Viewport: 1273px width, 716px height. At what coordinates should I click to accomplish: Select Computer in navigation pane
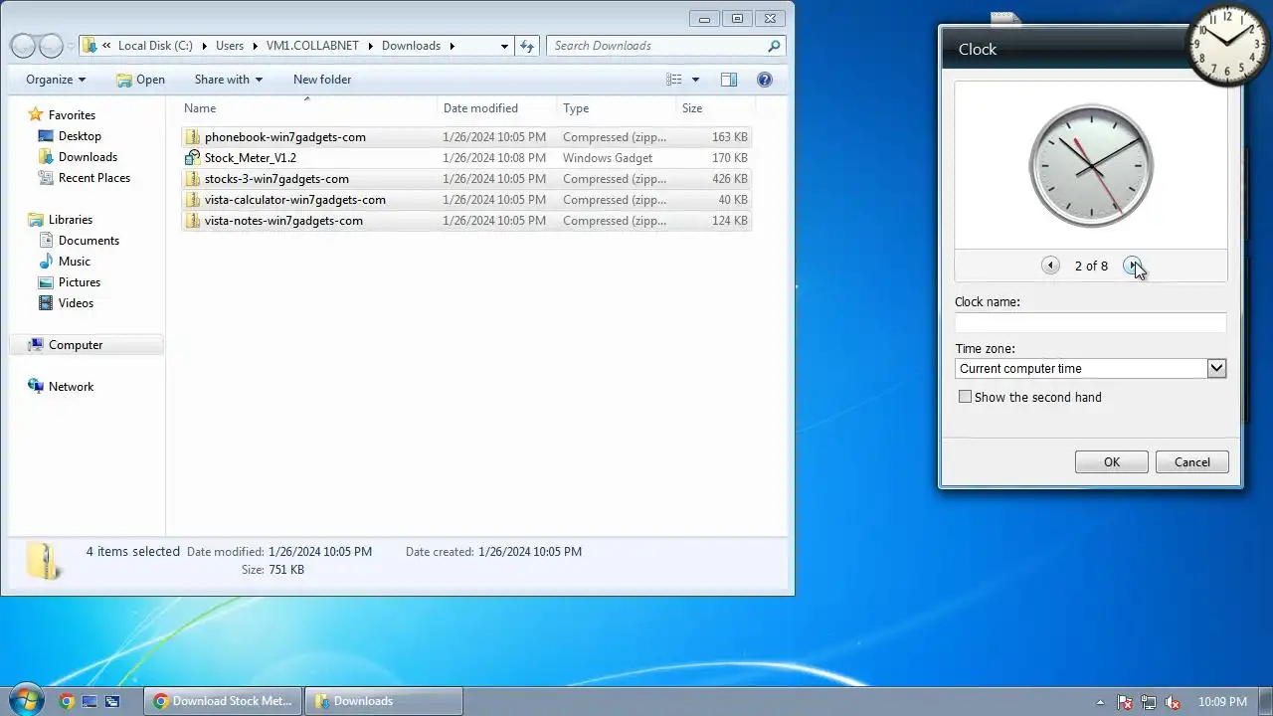tap(76, 345)
